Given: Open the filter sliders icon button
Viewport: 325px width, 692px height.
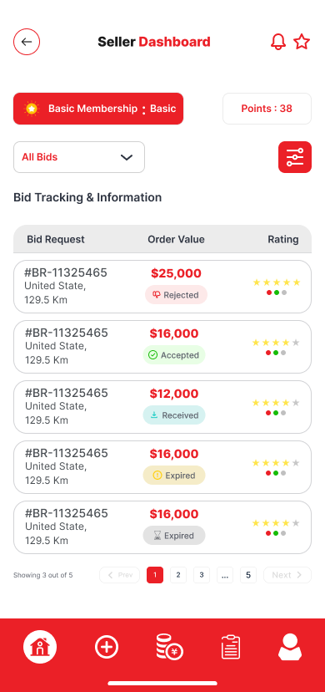Looking at the screenshot, I should click(295, 157).
